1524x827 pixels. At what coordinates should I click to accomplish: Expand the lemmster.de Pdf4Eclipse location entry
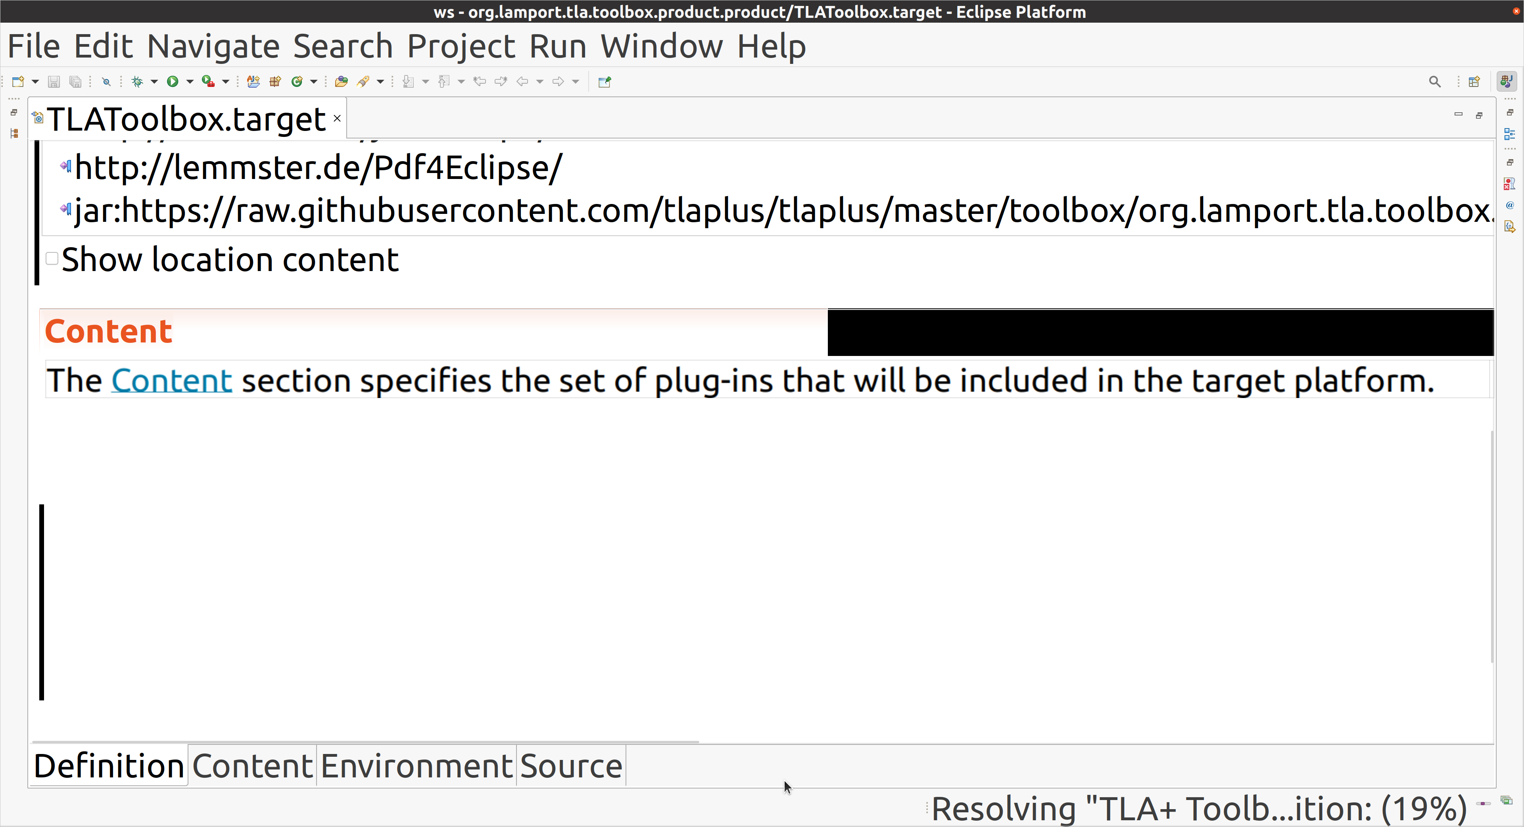pos(66,167)
